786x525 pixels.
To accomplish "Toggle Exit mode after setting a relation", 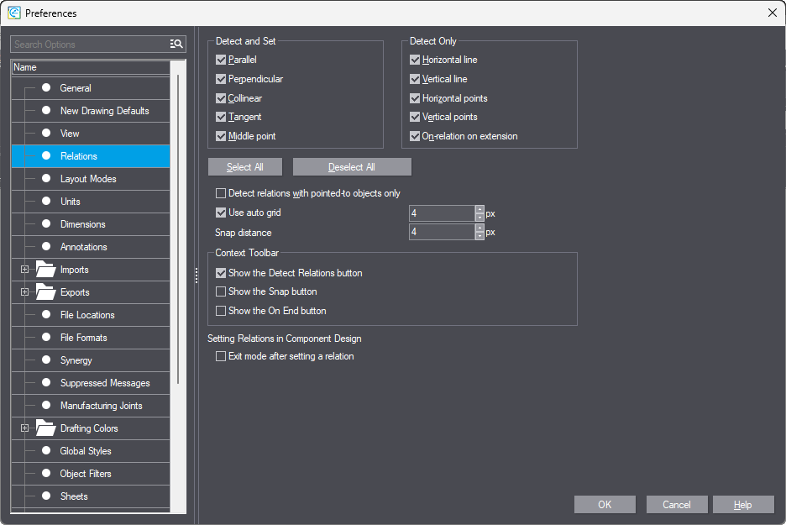I will pyautogui.click(x=221, y=356).
